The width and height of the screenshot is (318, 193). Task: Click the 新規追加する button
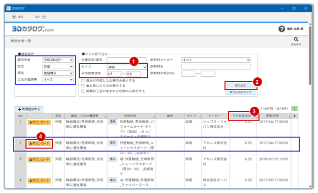point(29,109)
